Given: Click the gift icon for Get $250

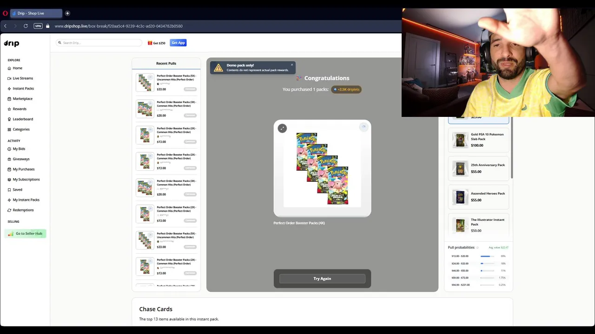Looking at the screenshot, I should coord(150,43).
